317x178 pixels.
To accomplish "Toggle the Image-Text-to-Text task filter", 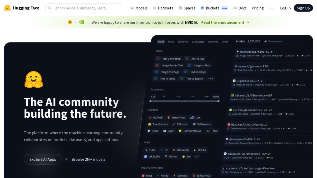I will [x=169, y=65].
